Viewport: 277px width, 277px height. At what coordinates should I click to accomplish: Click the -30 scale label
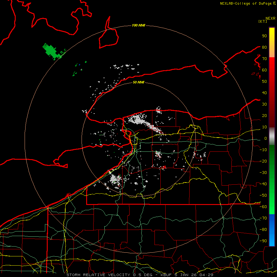263,173
